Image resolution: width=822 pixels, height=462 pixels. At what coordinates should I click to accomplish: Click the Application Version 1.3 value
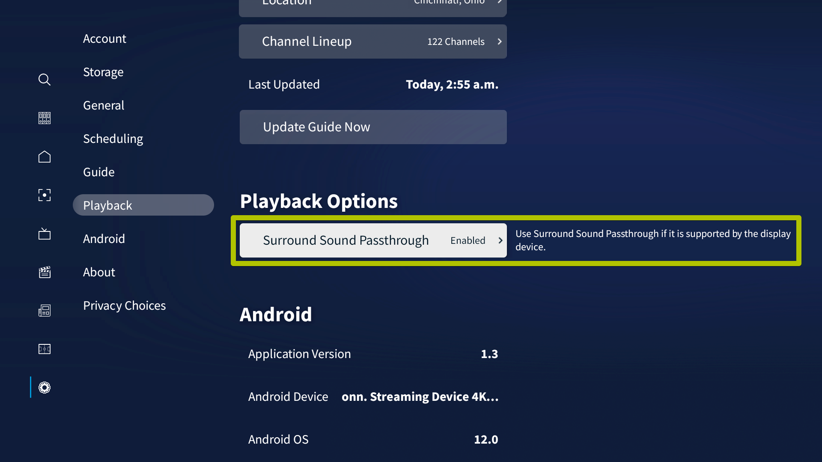[x=489, y=354]
